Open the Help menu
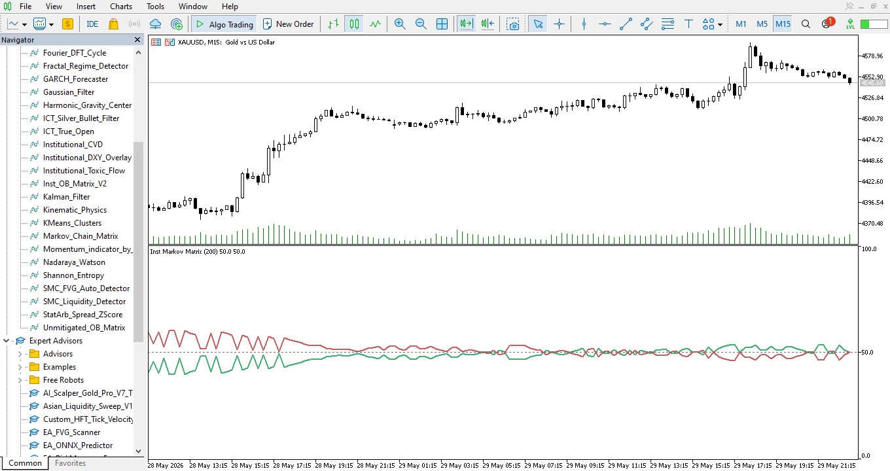Screen dimensions: 890x471 (x=230, y=7)
